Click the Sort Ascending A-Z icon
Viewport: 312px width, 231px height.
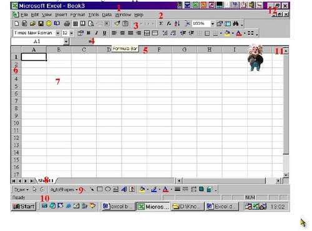point(177,24)
